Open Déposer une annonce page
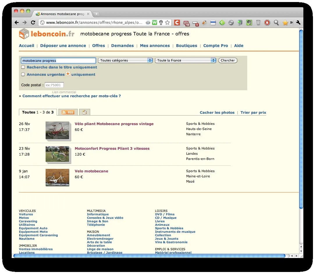Viewport: 315px width, 274px height. (x=63, y=46)
